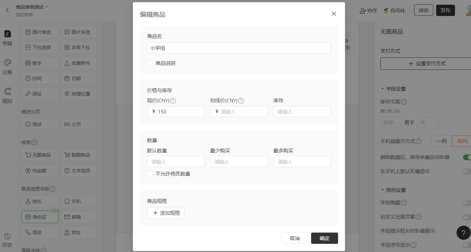The height and width of the screenshot is (252, 471).
Task: Toggle the 字段隐藏 switch
Action: tap(467, 203)
